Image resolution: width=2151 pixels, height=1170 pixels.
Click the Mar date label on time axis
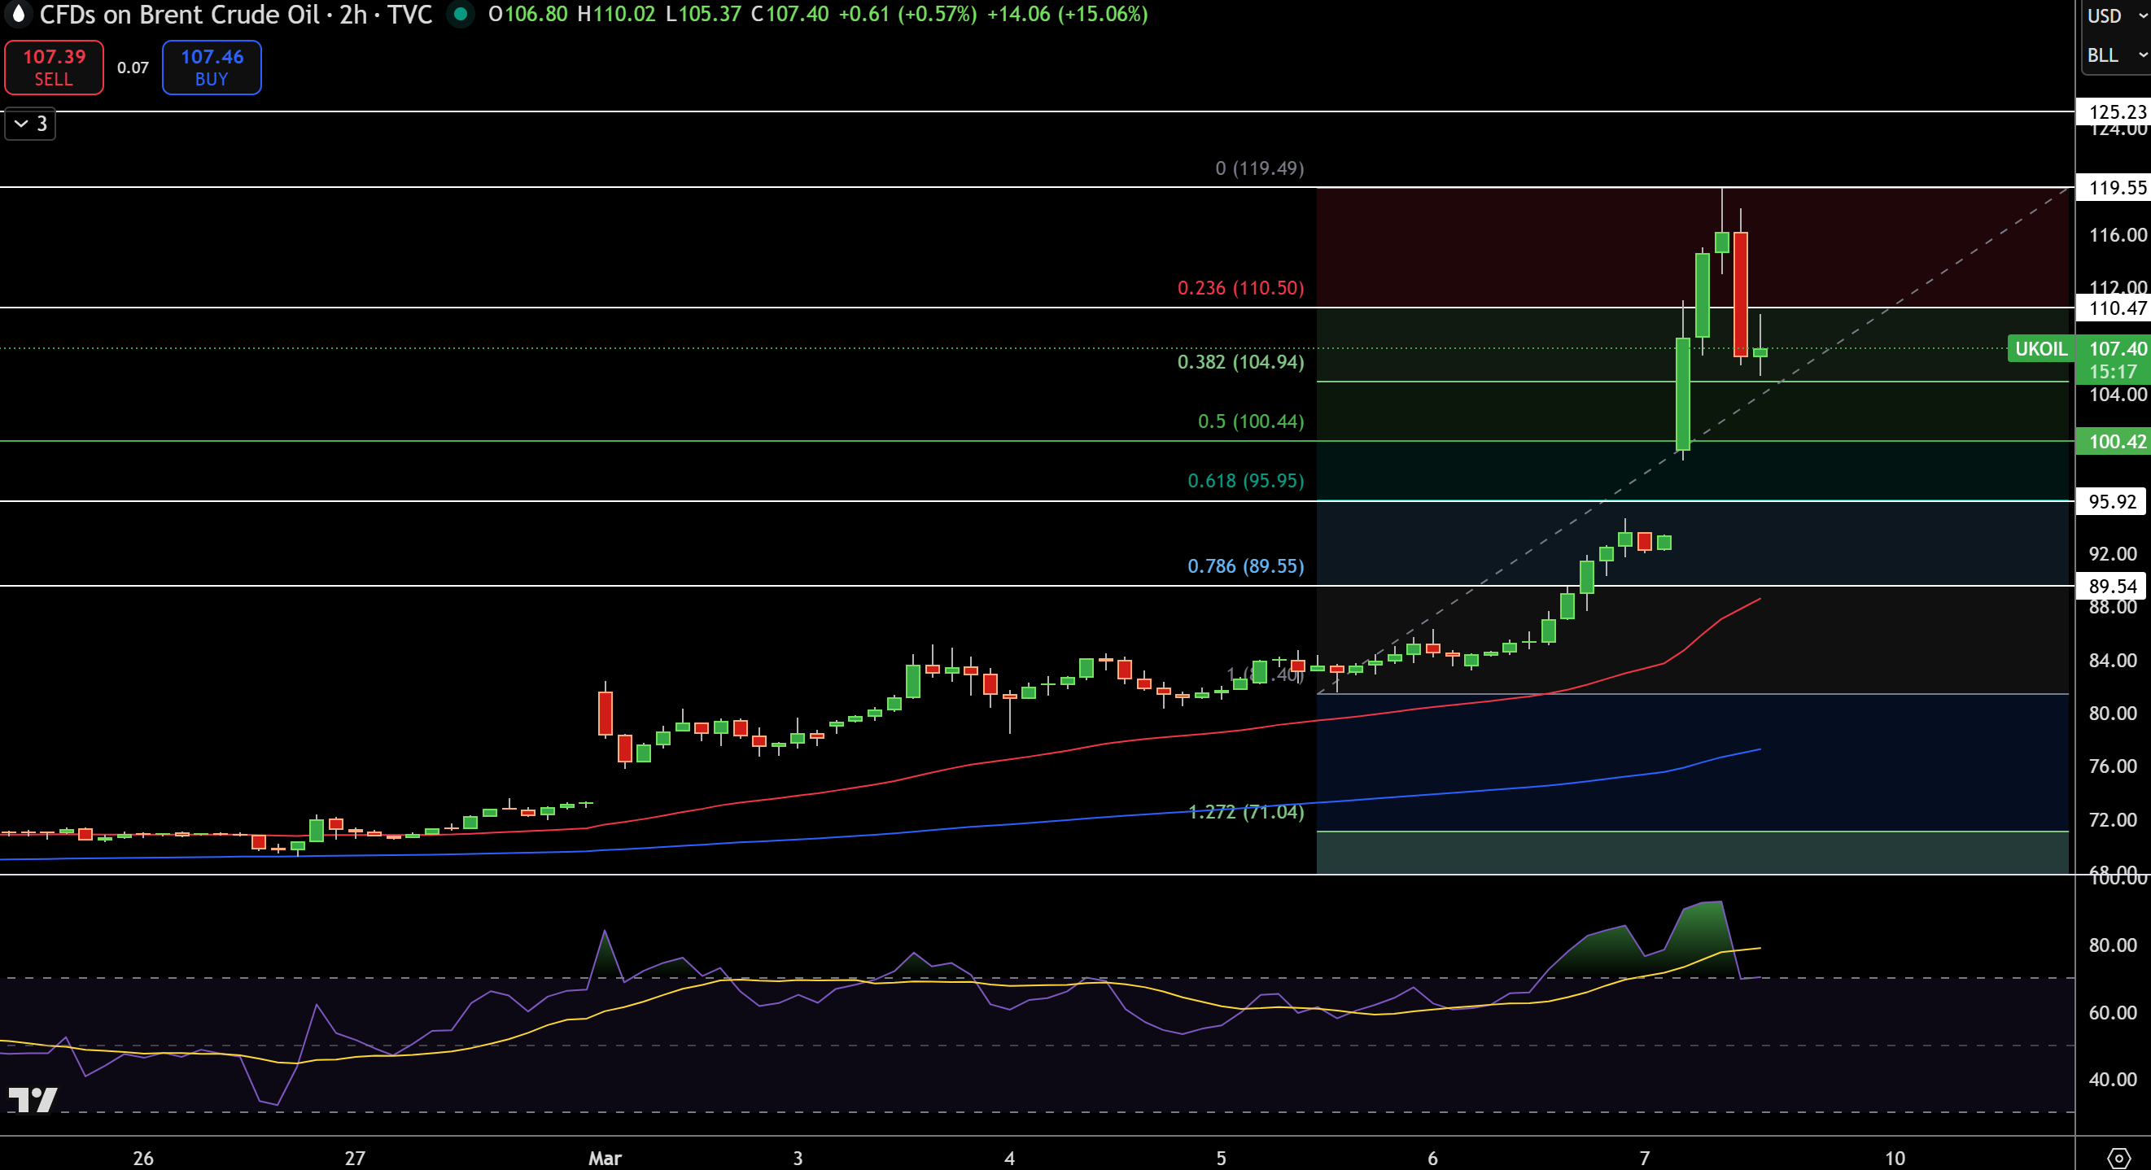click(605, 1159)
